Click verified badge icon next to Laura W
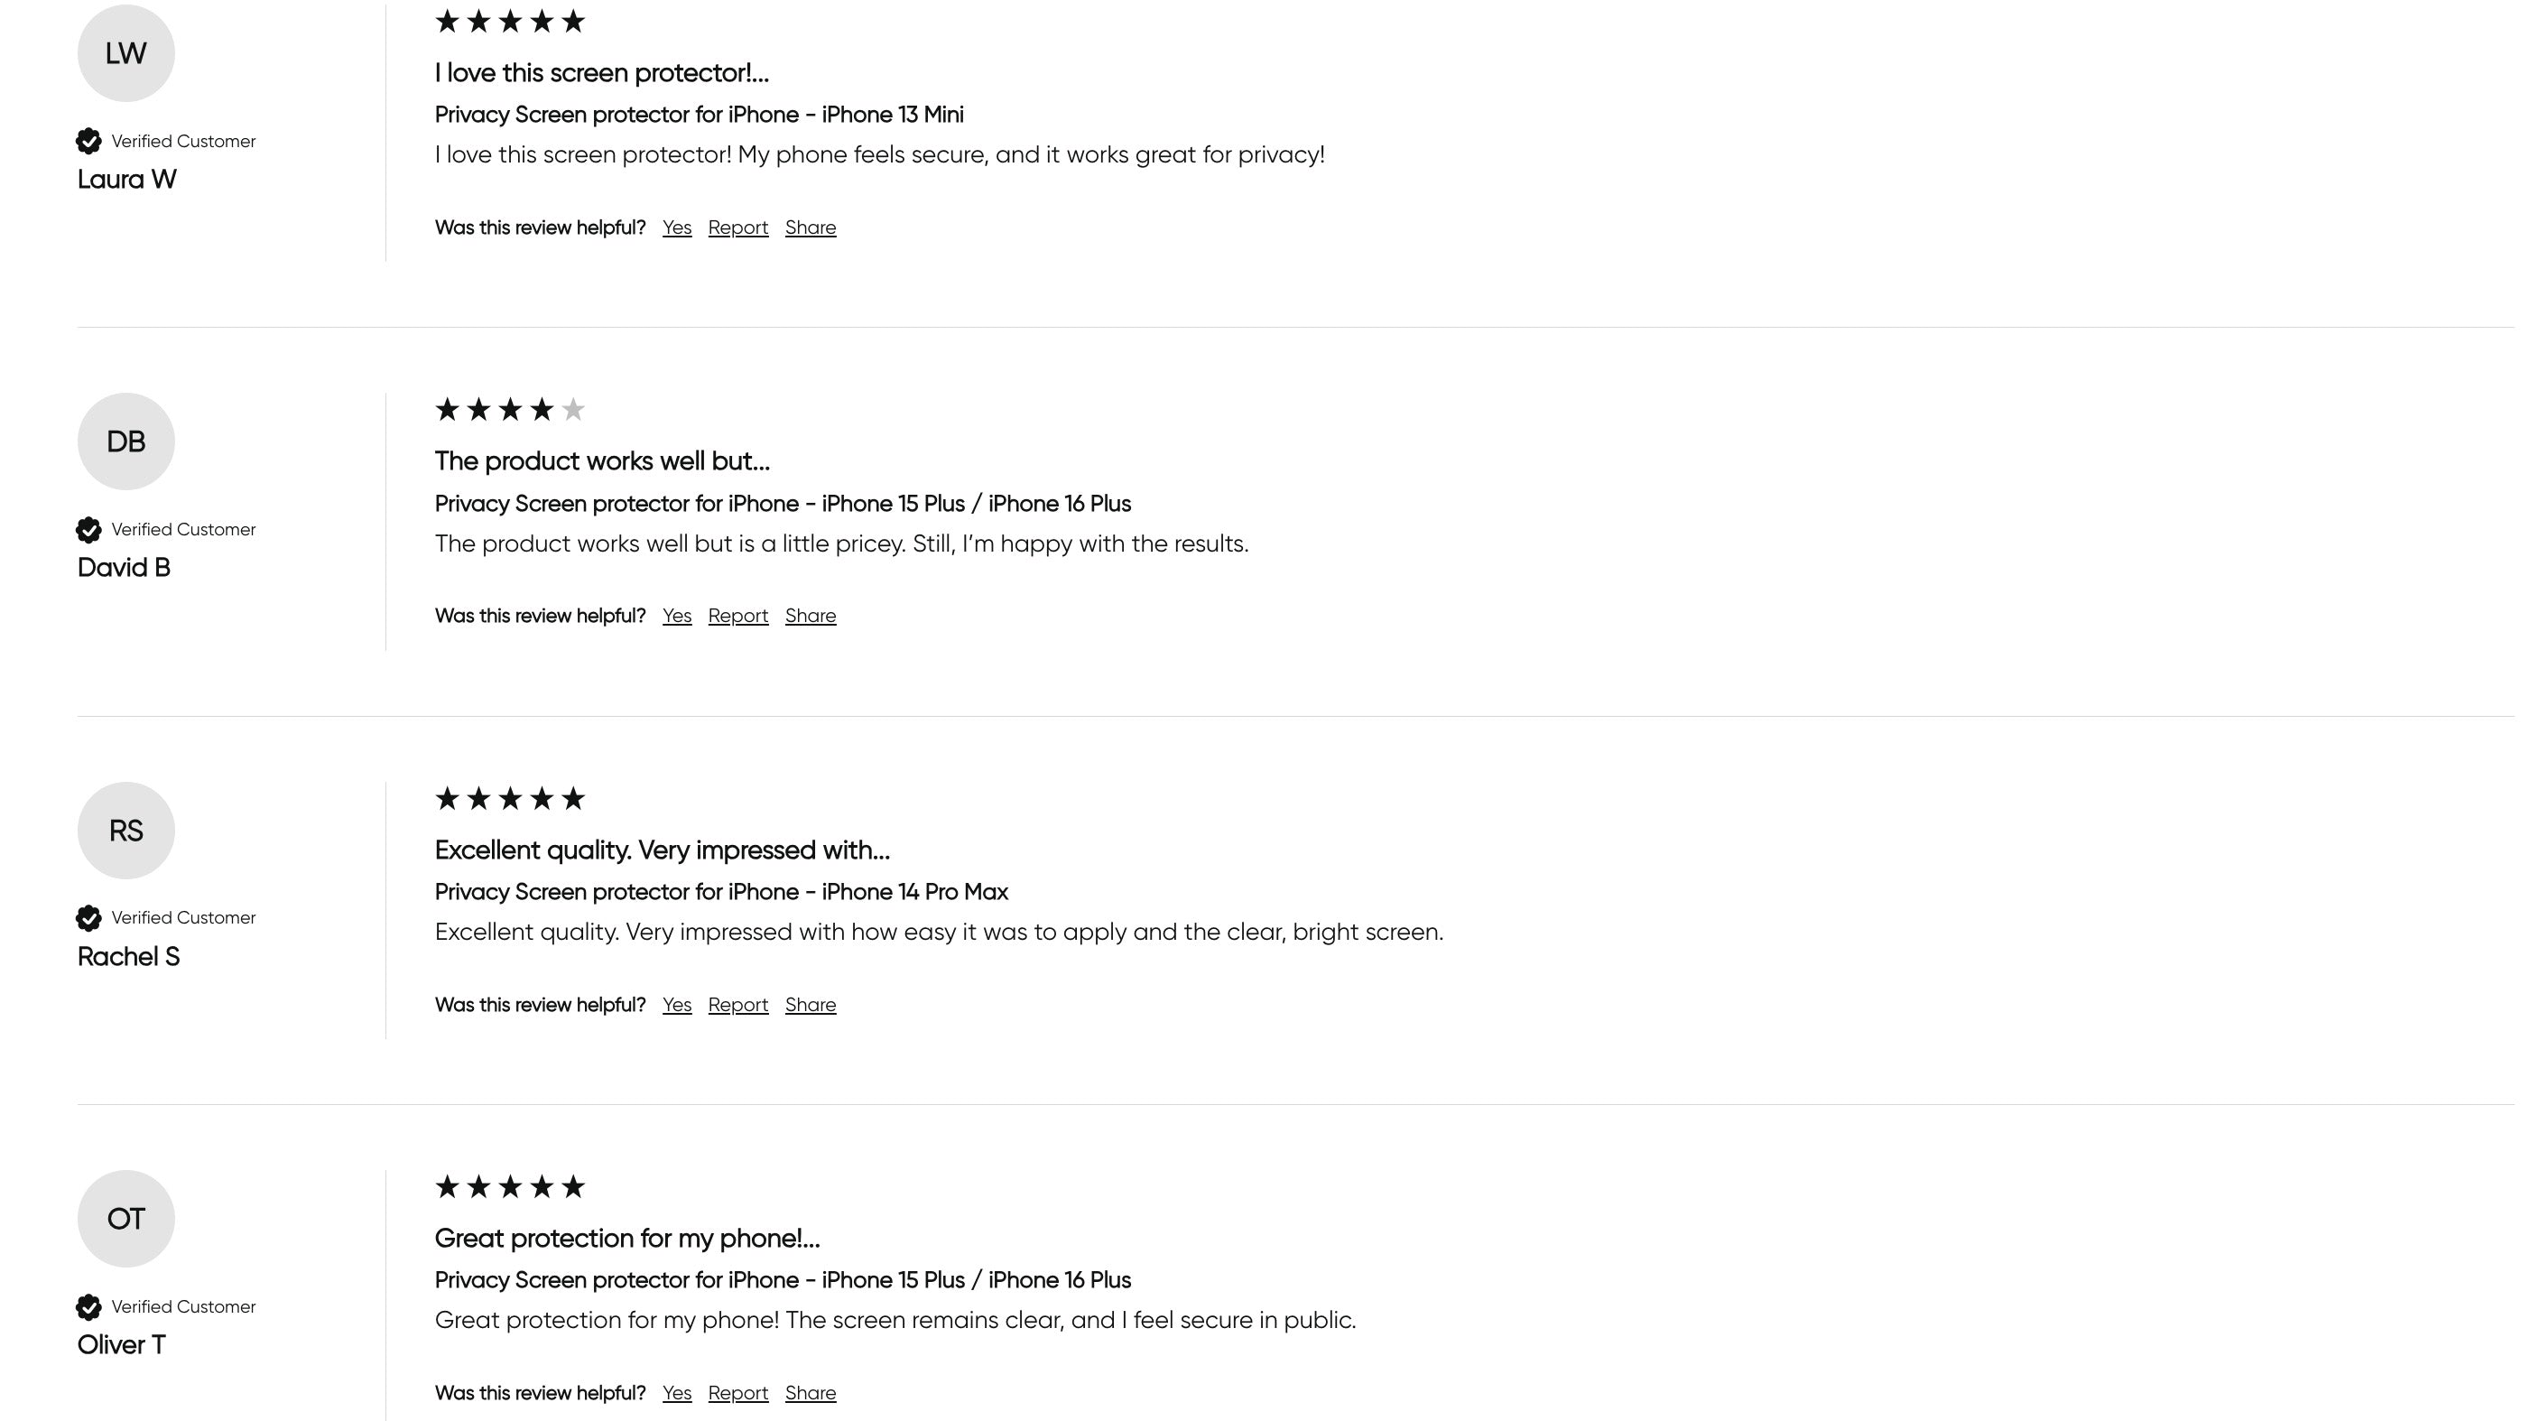2522x1421 pixels. point(89,141)
